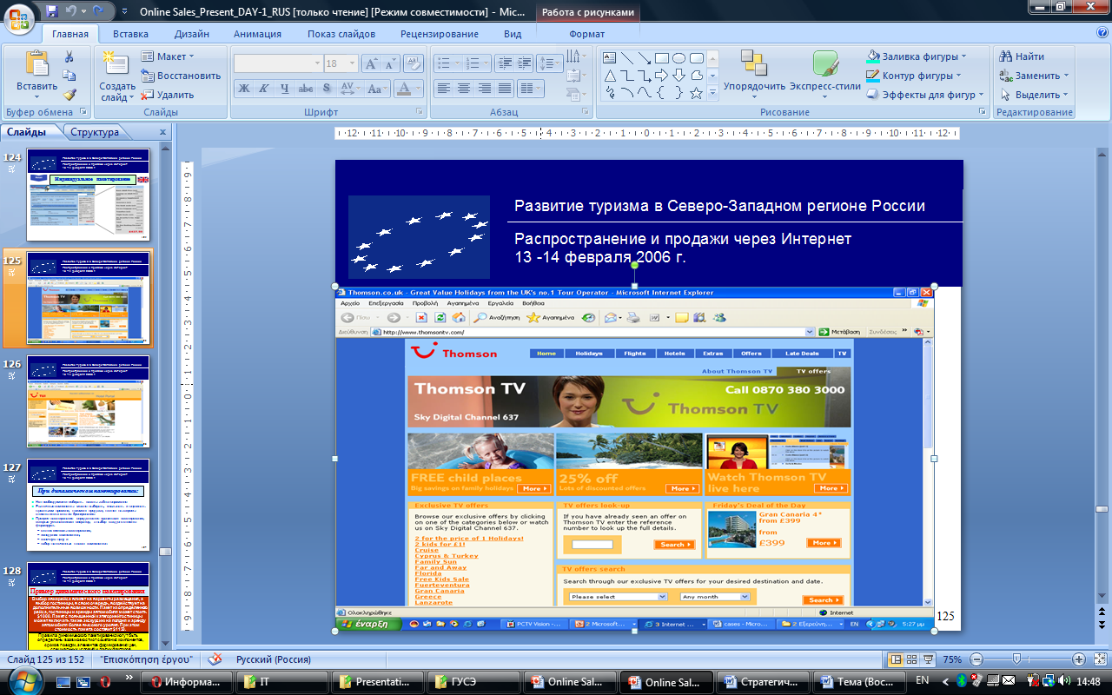This screenshot has height=695, width=1112.
Task: Open the Вставка ribbon tab
Action: tap(130, 34)
